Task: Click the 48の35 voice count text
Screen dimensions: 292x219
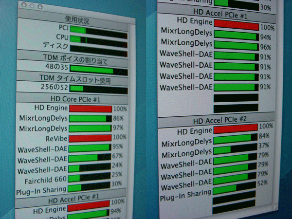Action: tap(57, 67)
